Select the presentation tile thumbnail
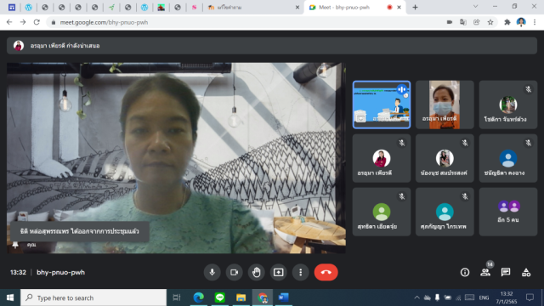544x306 pixels. click(382, 105)
